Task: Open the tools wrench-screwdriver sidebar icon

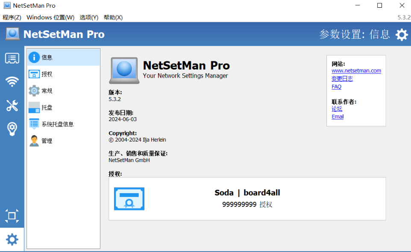Action: coord(12,105)
